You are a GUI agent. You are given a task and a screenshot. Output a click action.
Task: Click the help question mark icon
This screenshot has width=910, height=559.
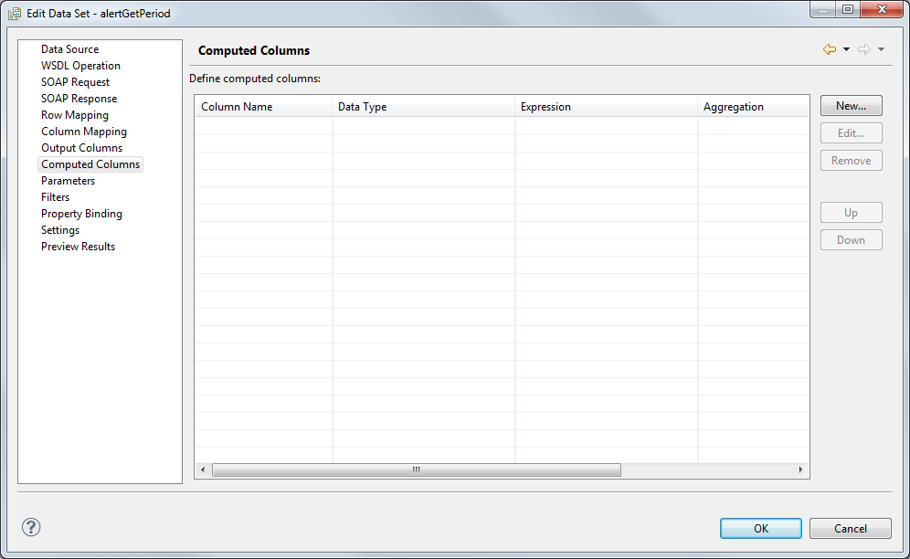point(31,527)
